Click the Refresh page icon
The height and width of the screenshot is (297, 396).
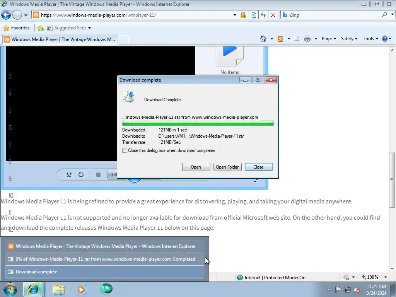(x=263, y=15)
